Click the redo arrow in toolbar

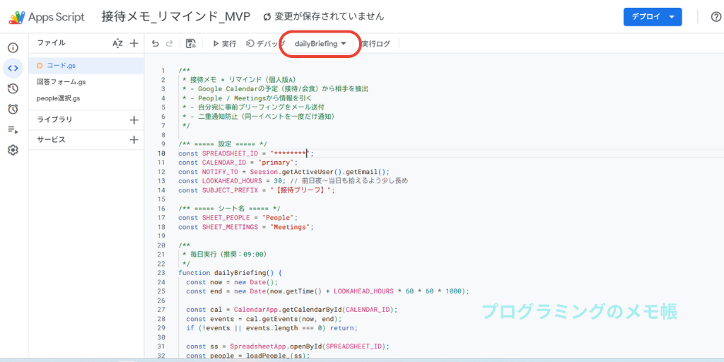pyautogui.click(x=169, y=44)
